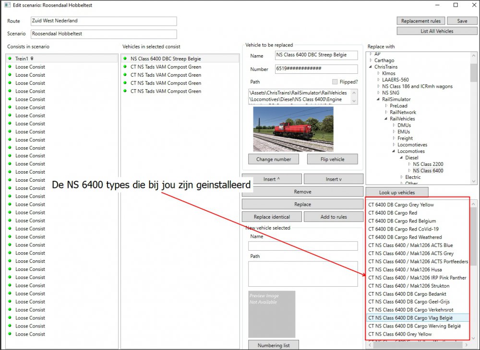
Task: Expand the Freight folder node
Action: pyautogui.click(x=394, y=138)
